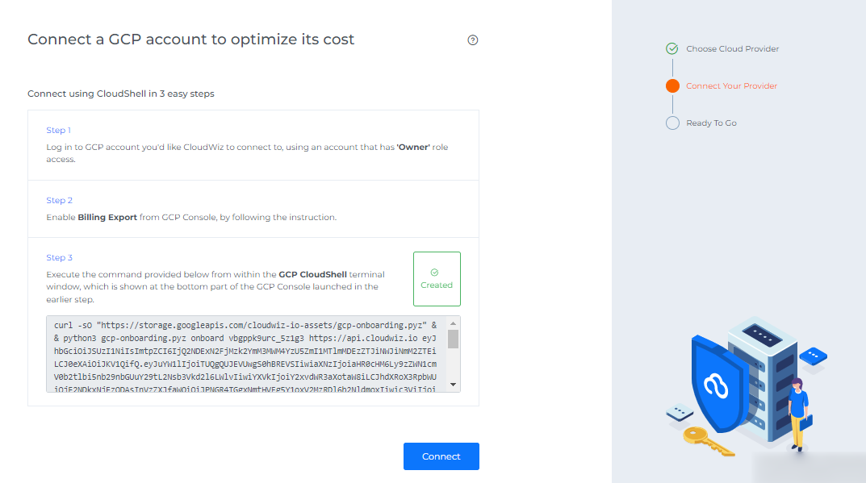866x483 pixels.
Task: Click the green checkmark beside Choose Cloud Provider
Action: tap(672, 48)
